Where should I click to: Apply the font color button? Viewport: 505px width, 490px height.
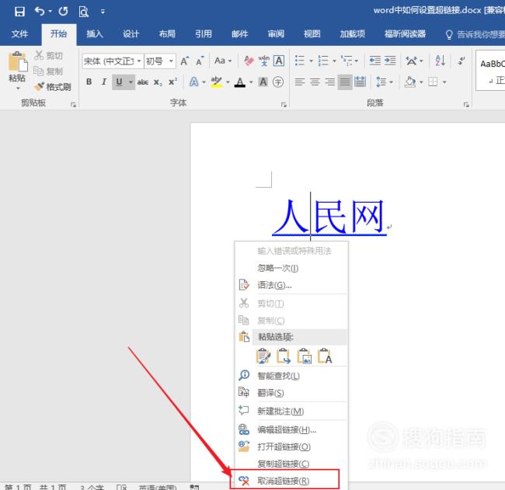coord(240,82)
